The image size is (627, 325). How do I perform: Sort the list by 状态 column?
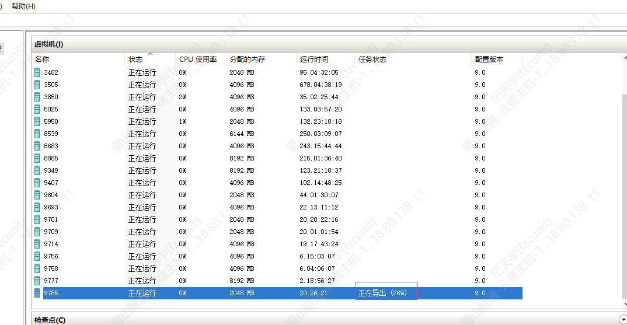(x=135, y=60)
